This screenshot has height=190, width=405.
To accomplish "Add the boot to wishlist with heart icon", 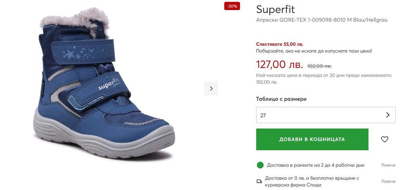I will point(384,139).
